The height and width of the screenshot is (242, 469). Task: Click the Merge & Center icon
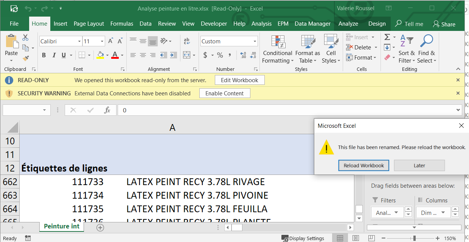[187, 55]
